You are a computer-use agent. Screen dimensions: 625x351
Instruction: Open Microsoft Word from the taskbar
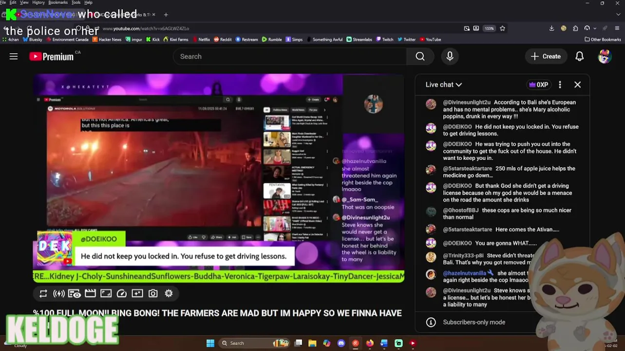[x=384, y=343]
